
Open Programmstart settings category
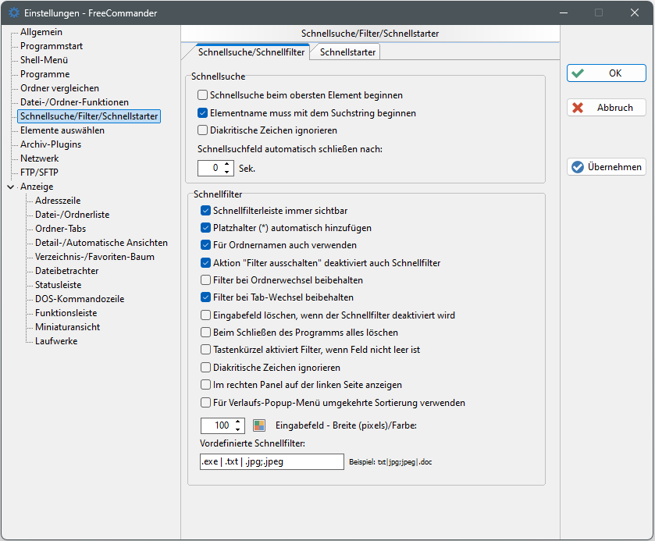[52, 46]
